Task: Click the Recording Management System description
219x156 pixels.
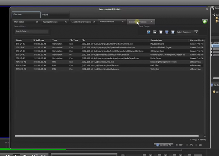Action: (163, 62)
